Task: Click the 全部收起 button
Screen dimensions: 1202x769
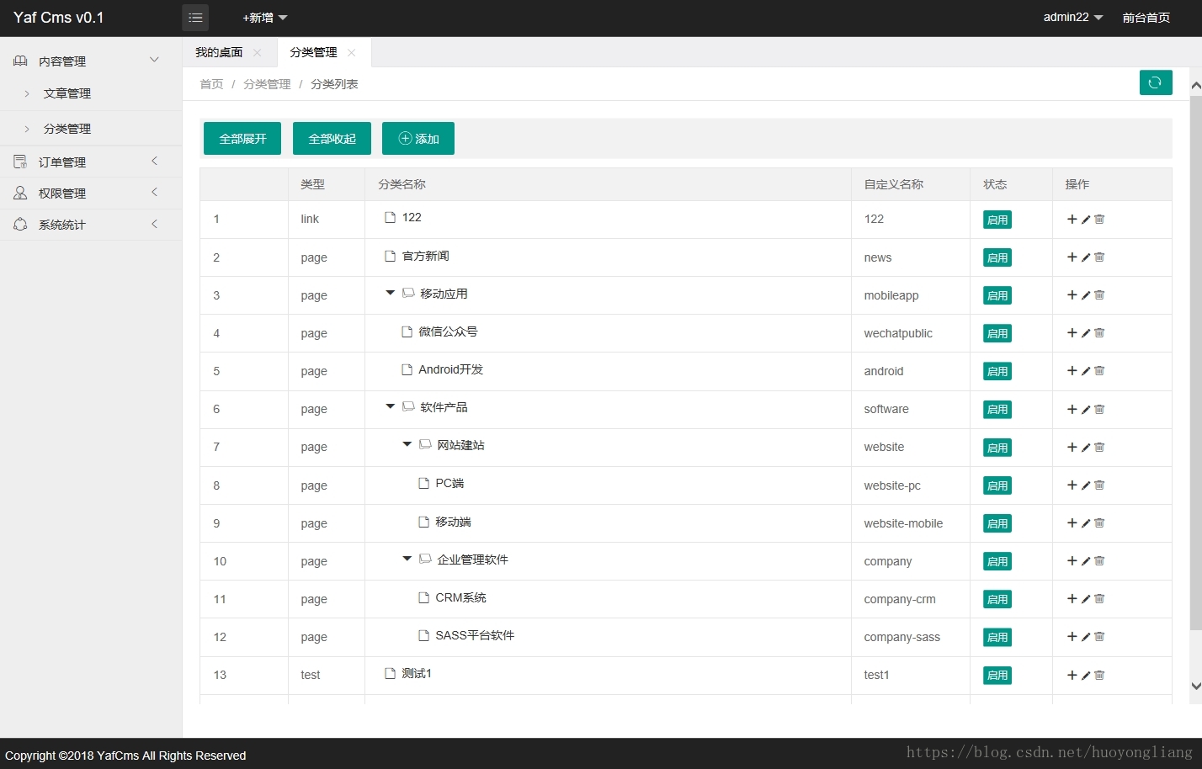Action: 332,138
